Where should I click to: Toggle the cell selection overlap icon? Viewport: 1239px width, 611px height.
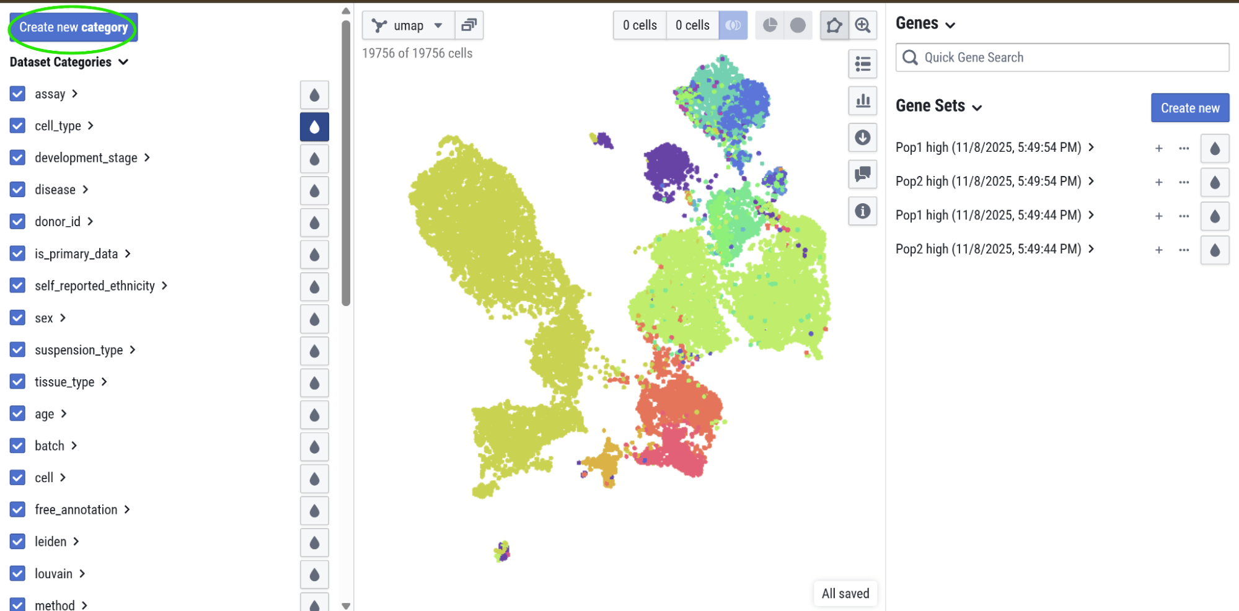(x=733, y=25)
